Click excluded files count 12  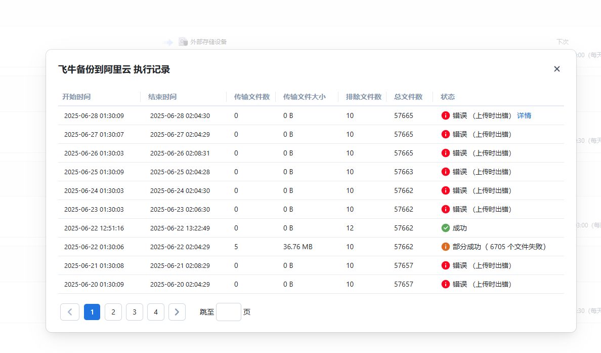[x=350, y=228]
